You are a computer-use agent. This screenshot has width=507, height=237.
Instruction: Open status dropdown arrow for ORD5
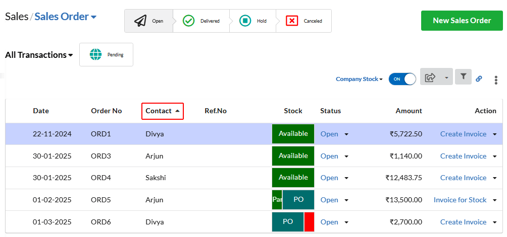[346, 200]
